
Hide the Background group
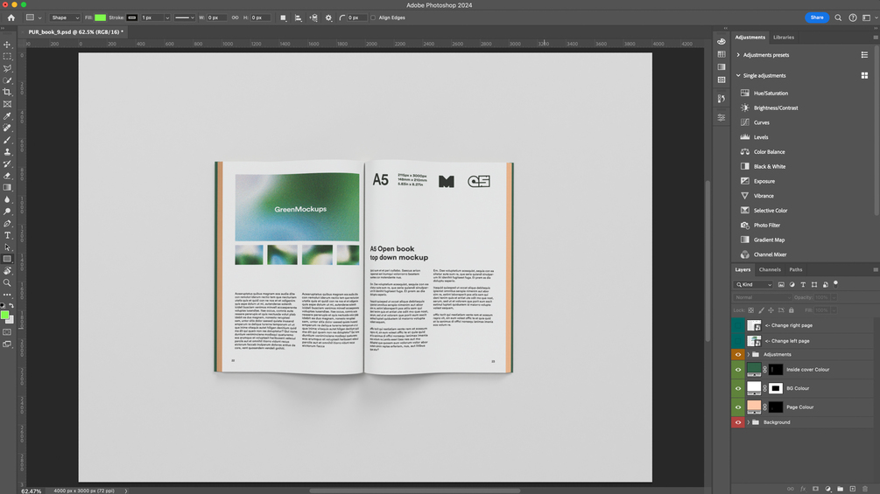(738, 422)
